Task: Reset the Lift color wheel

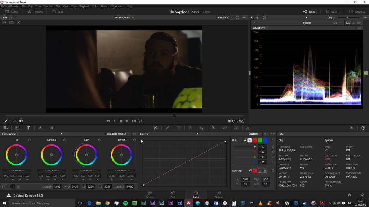Action: coord(30,140)
